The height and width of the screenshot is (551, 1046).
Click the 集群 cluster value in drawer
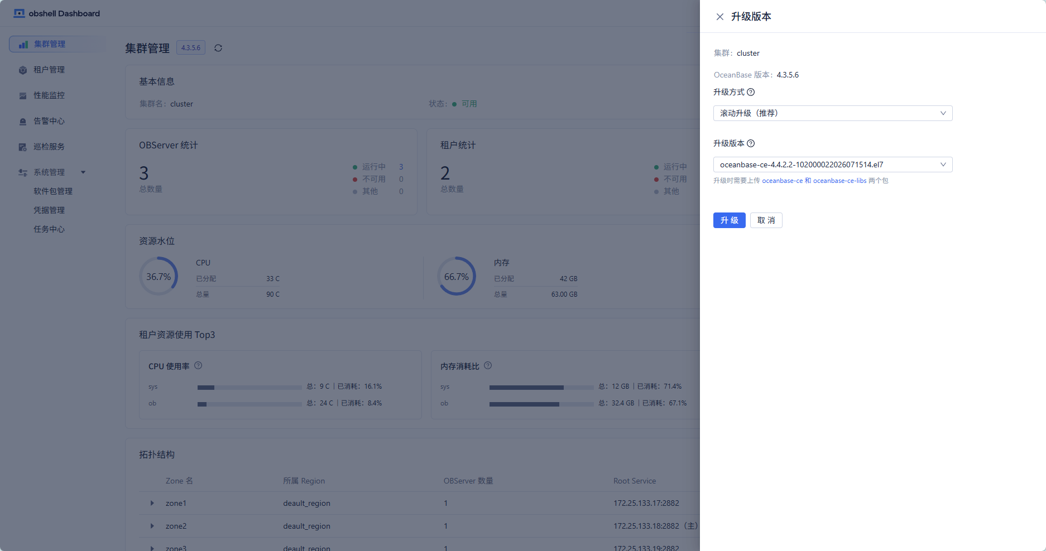(748, 53)
